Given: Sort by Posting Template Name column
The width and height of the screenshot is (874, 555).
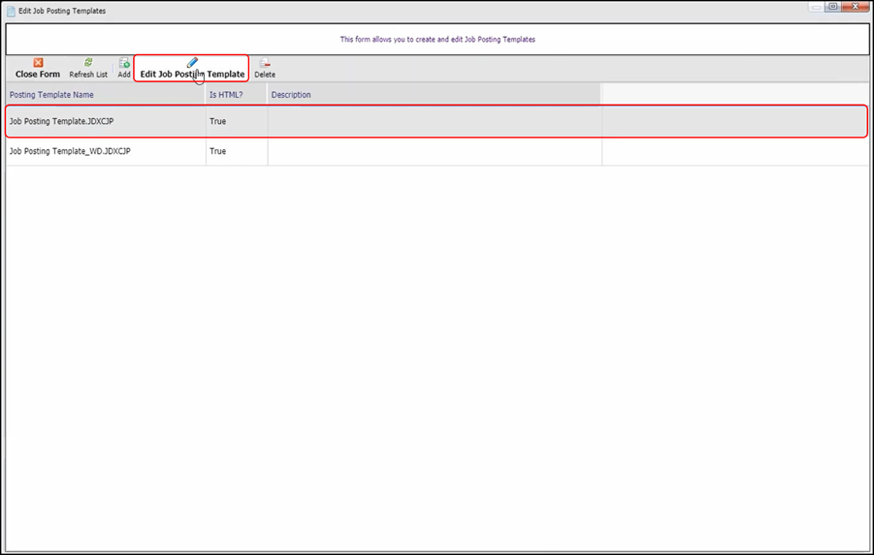Looking at the screenshot, I should (52, 95).
